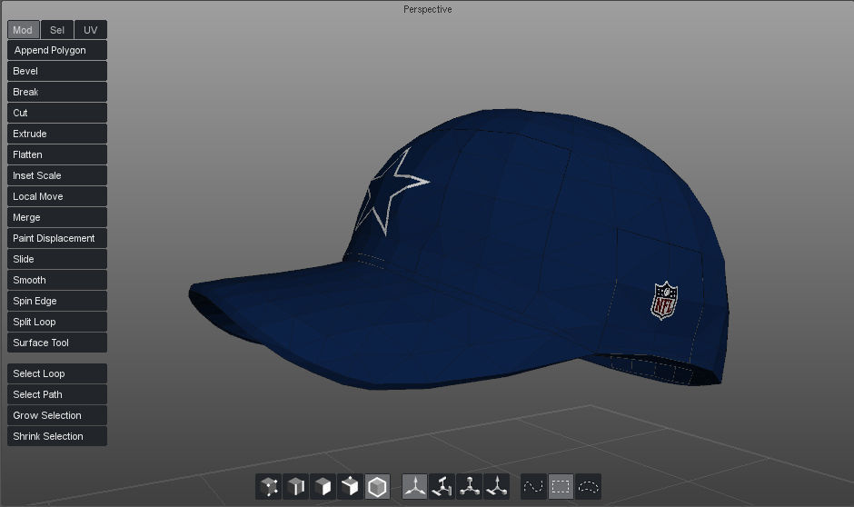Switch to the Mod tab

[x=24, y=30]
